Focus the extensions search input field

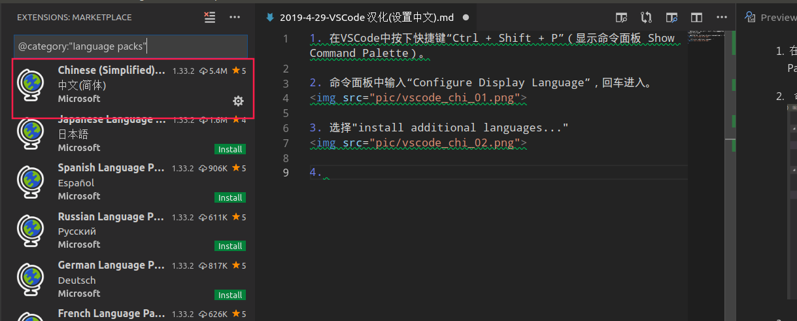[x=131, y=46]
